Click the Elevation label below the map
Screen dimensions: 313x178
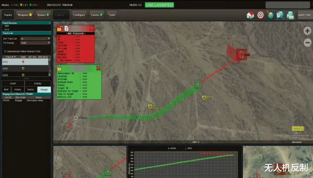tap(297, 142)
